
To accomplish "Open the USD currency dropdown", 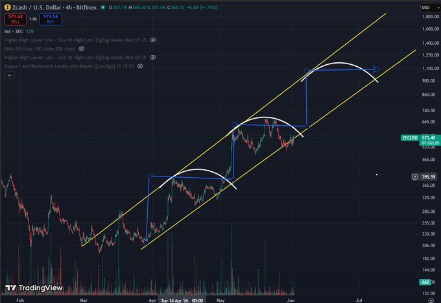I will (430, 7).
